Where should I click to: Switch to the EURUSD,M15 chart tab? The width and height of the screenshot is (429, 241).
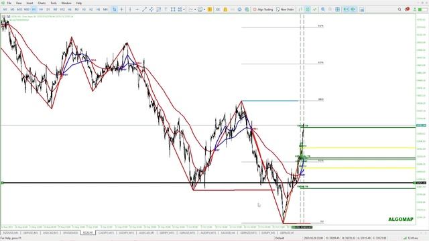187,233
